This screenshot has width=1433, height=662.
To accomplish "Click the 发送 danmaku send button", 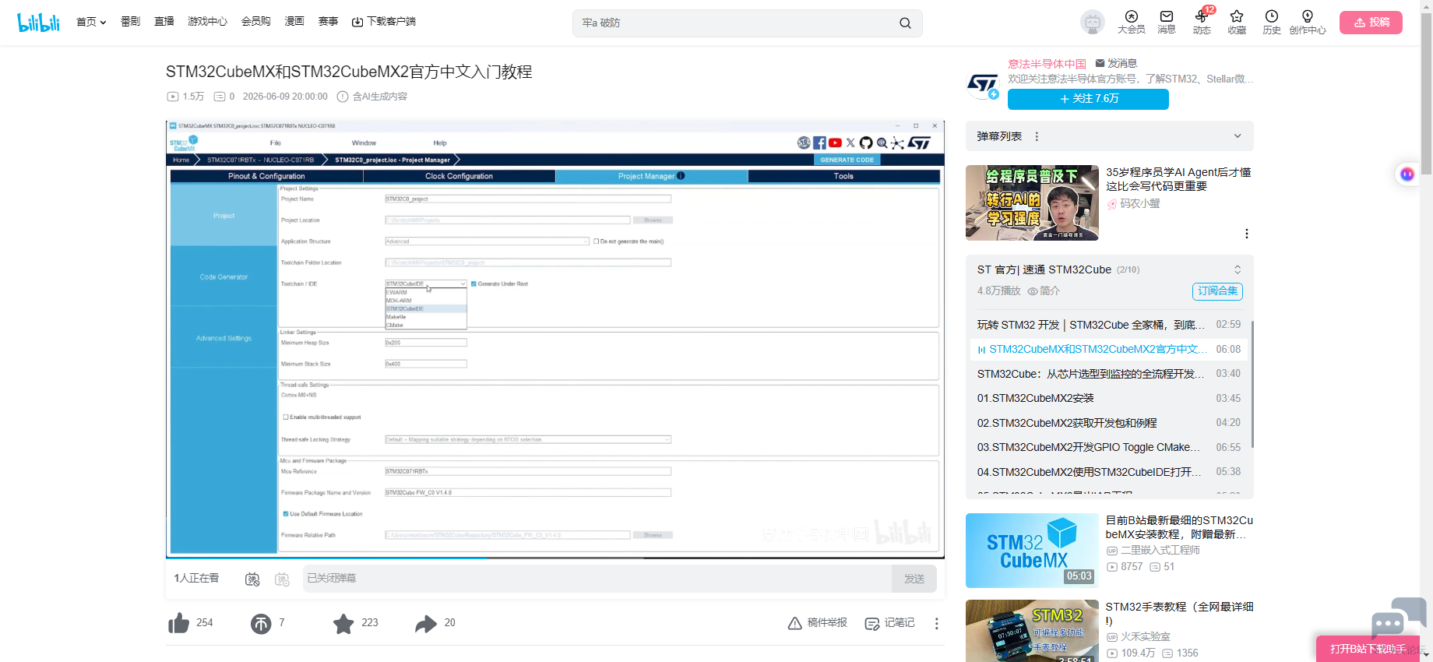I will tap(914, 579).
